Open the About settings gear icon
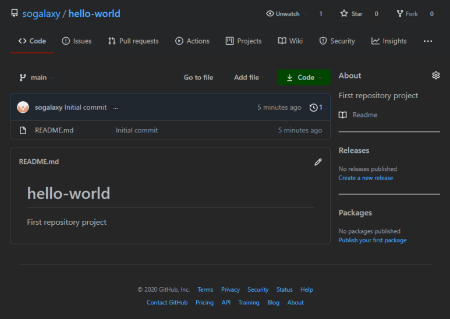The image size is (450, 319). (435, 76)
